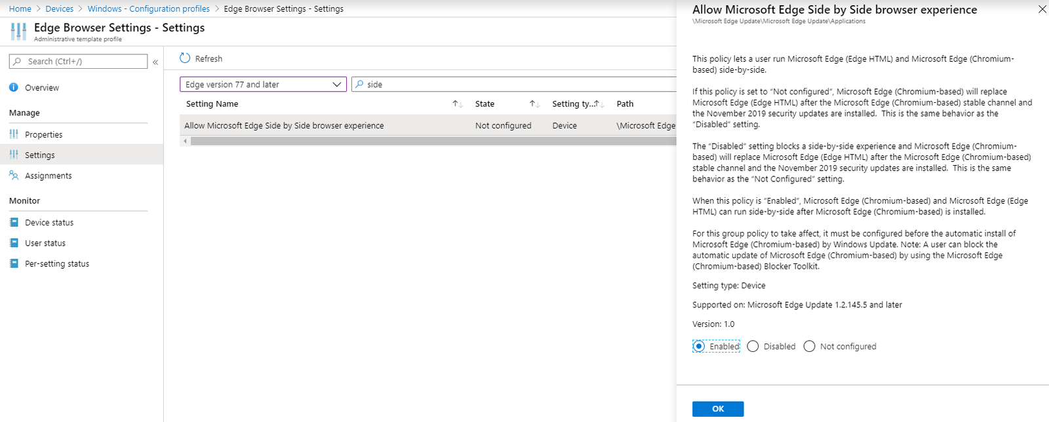Click the Search (Ctrl+/) sidebar field
This screenshot has width=1049, height=422.
pyautogui.click(x=78, y=61)
